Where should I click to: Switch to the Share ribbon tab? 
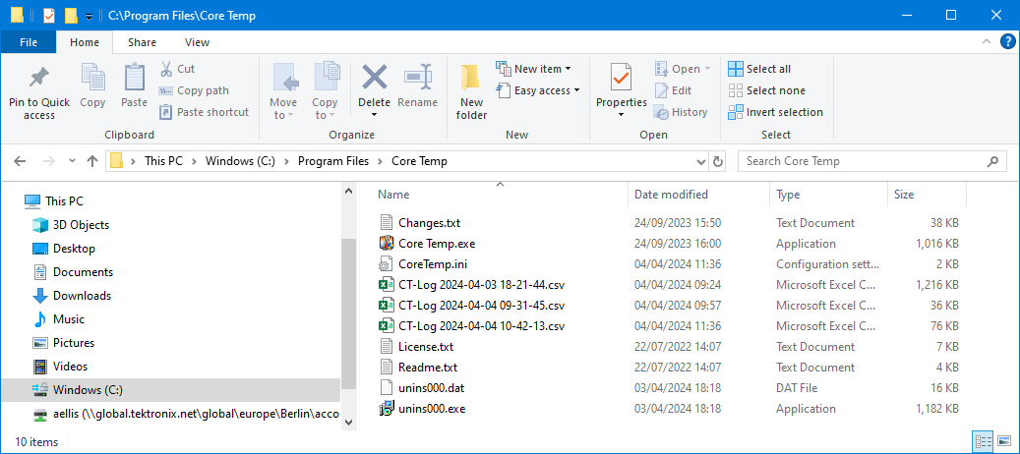[x=142, y=42]
